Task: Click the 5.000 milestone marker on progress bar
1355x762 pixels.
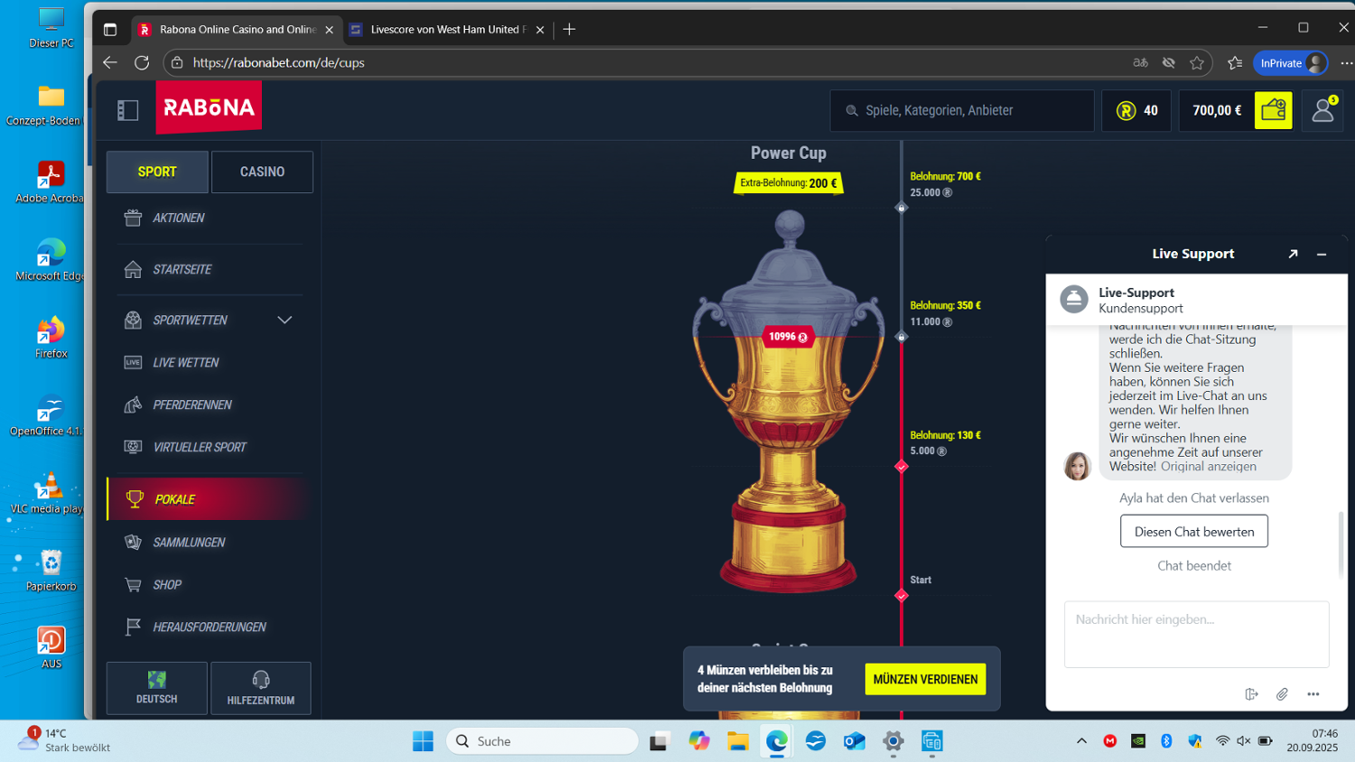Action: tap(901, 467)
